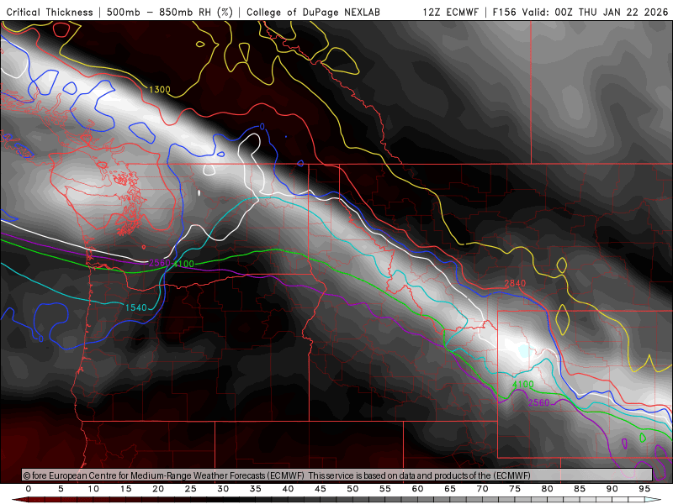Click the red "2840" contour label
The image size is (673, 504).
(515, 283)
